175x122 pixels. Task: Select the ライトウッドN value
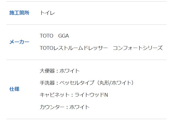click(x=91, y=95)
